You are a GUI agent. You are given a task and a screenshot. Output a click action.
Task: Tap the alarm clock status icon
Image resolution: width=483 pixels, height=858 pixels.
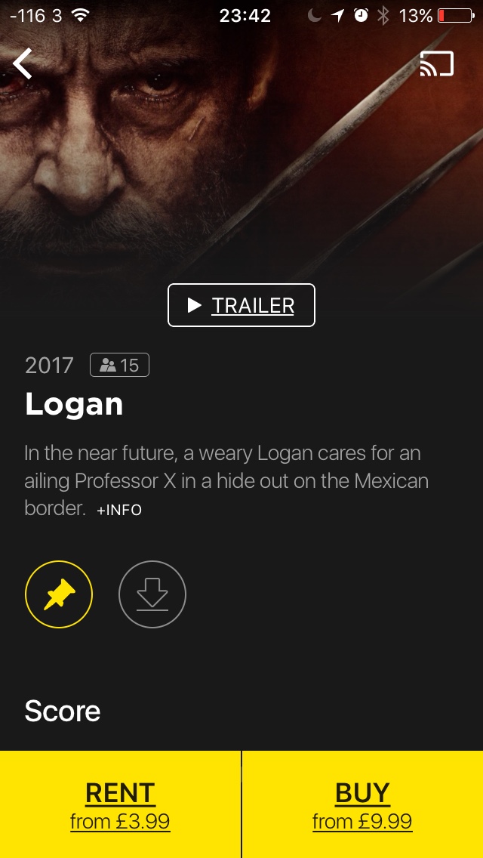[x=361, y=15]
